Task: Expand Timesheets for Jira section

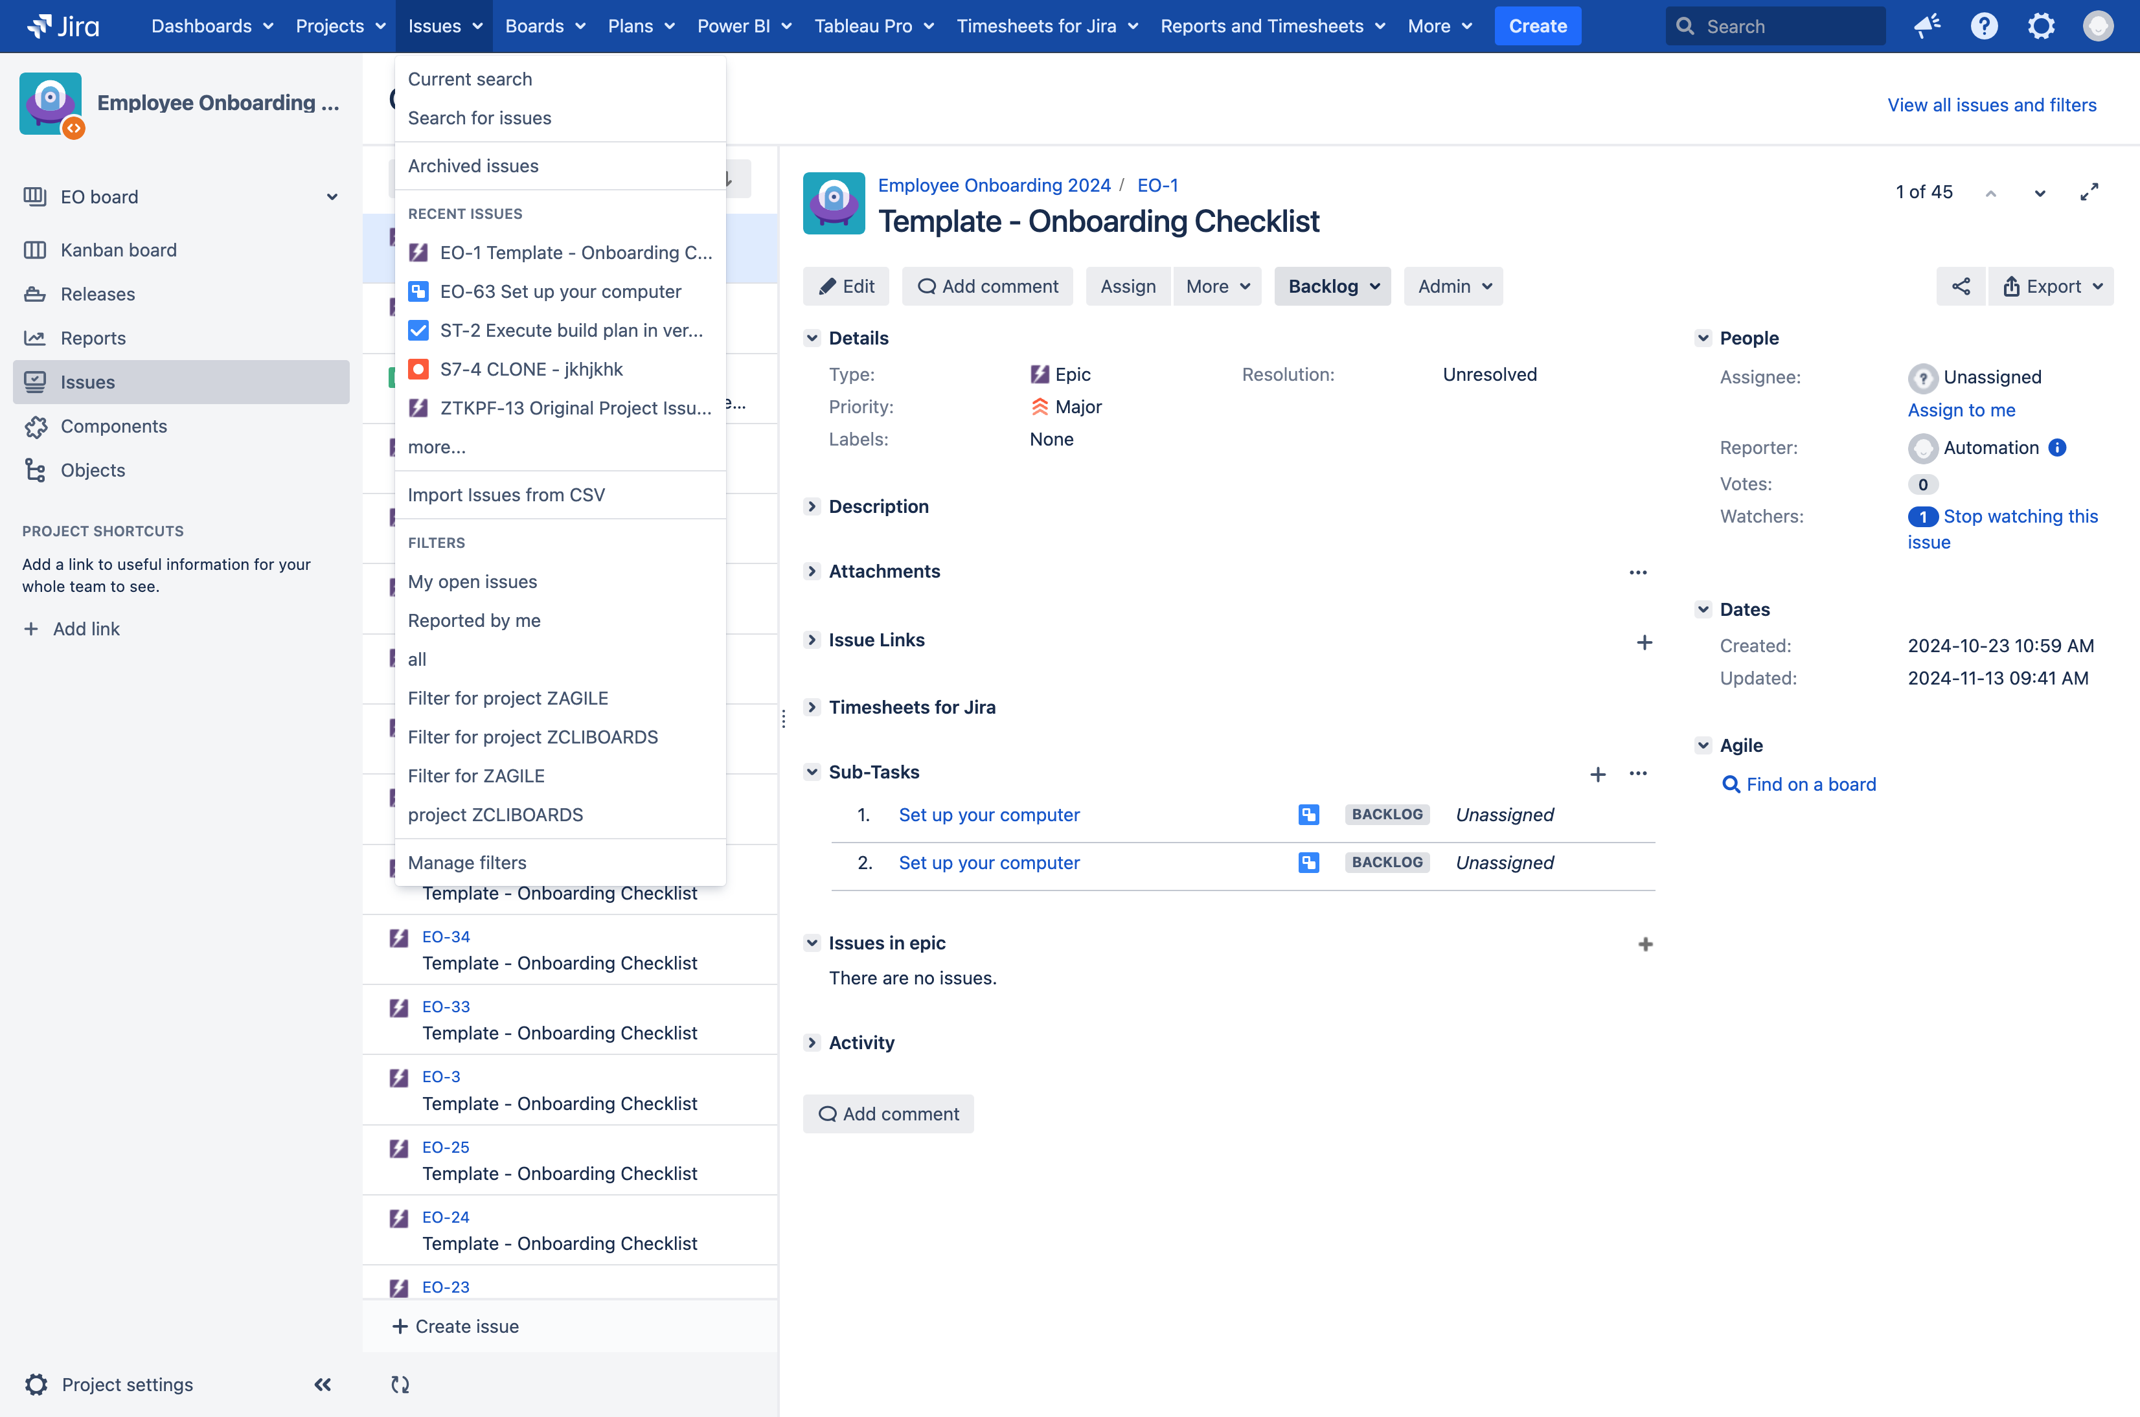Action: (x=812, y=707)
